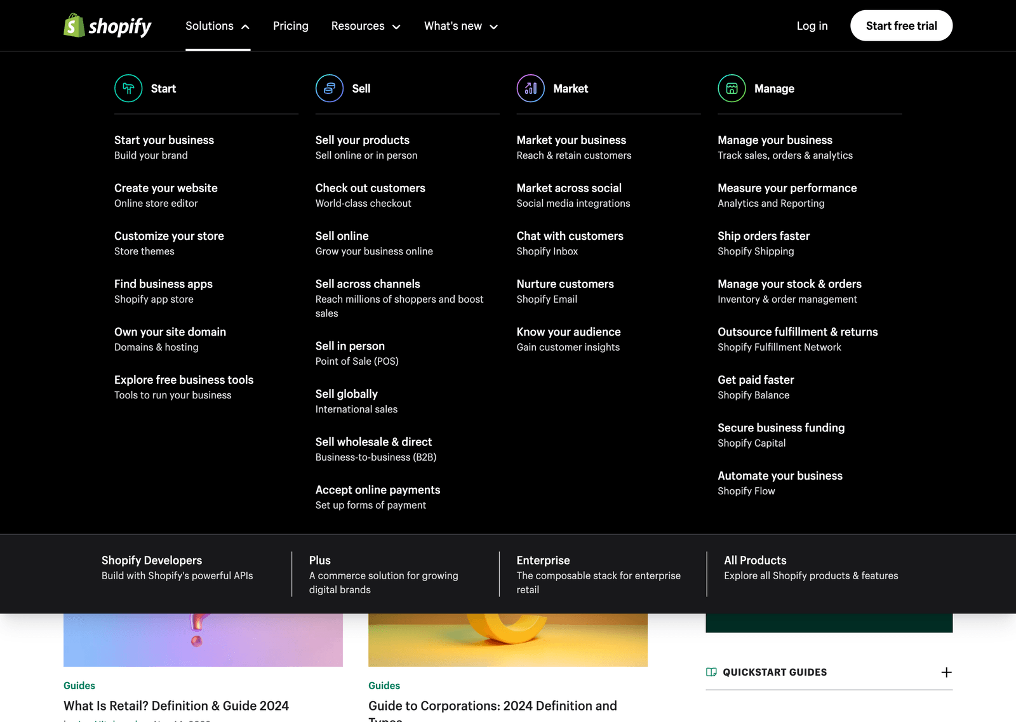Go to the Pricing page

[x=291, y=26]
